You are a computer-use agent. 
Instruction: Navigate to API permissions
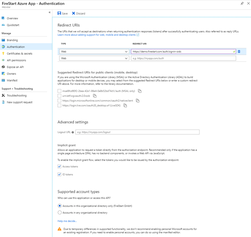click(x=16, y=60)
